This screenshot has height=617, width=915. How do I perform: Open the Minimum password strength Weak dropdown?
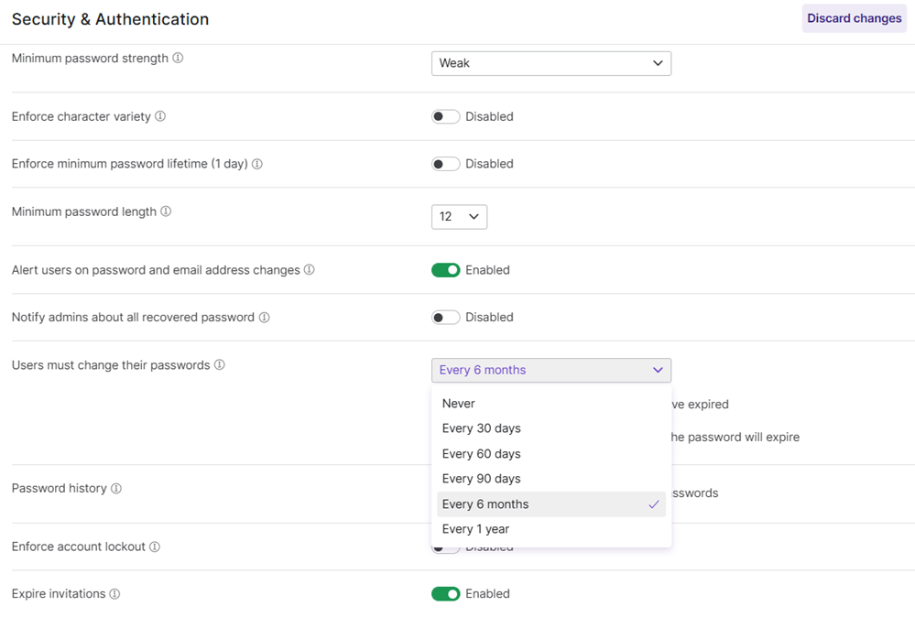[551, 63]
